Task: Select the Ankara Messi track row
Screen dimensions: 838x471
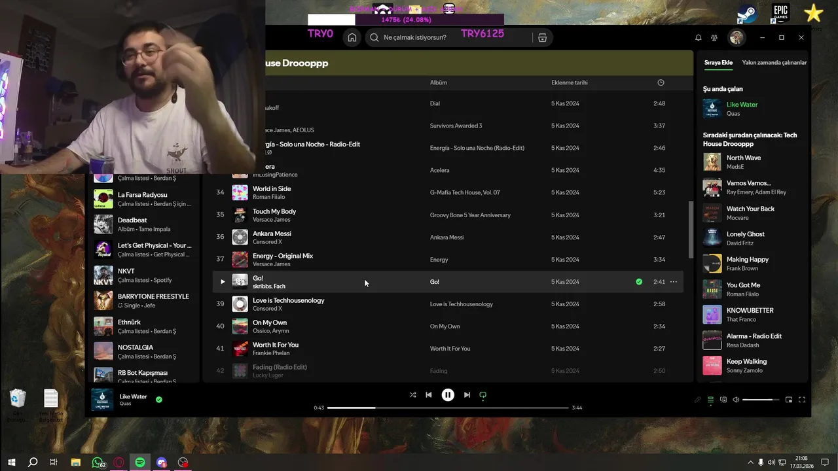Action: [x=448, y=237]
